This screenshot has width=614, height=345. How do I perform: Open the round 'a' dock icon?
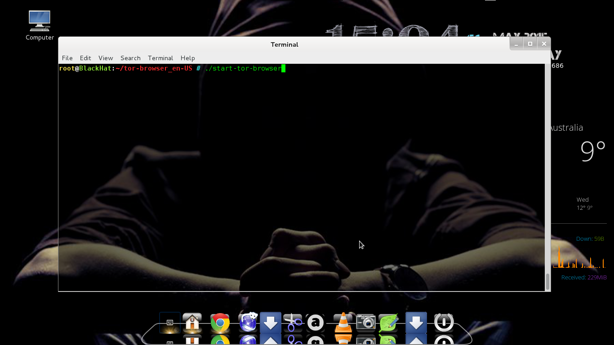tap(316, 323)
